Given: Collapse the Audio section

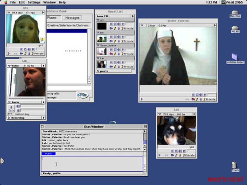Looking at the screenshot, I should 9,102.
